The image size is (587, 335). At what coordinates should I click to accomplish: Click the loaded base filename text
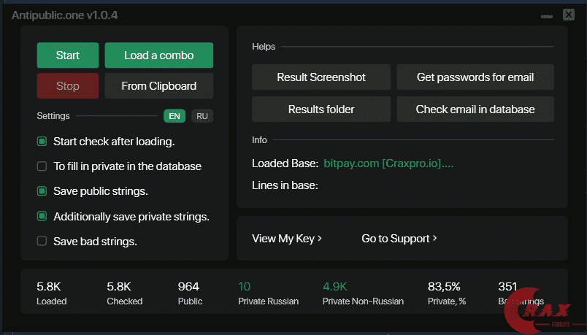point(388,163)
